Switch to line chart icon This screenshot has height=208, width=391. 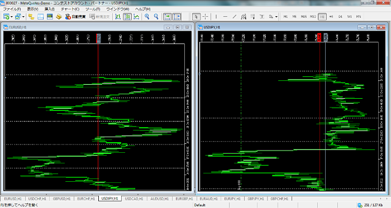(x=136, y=17)
